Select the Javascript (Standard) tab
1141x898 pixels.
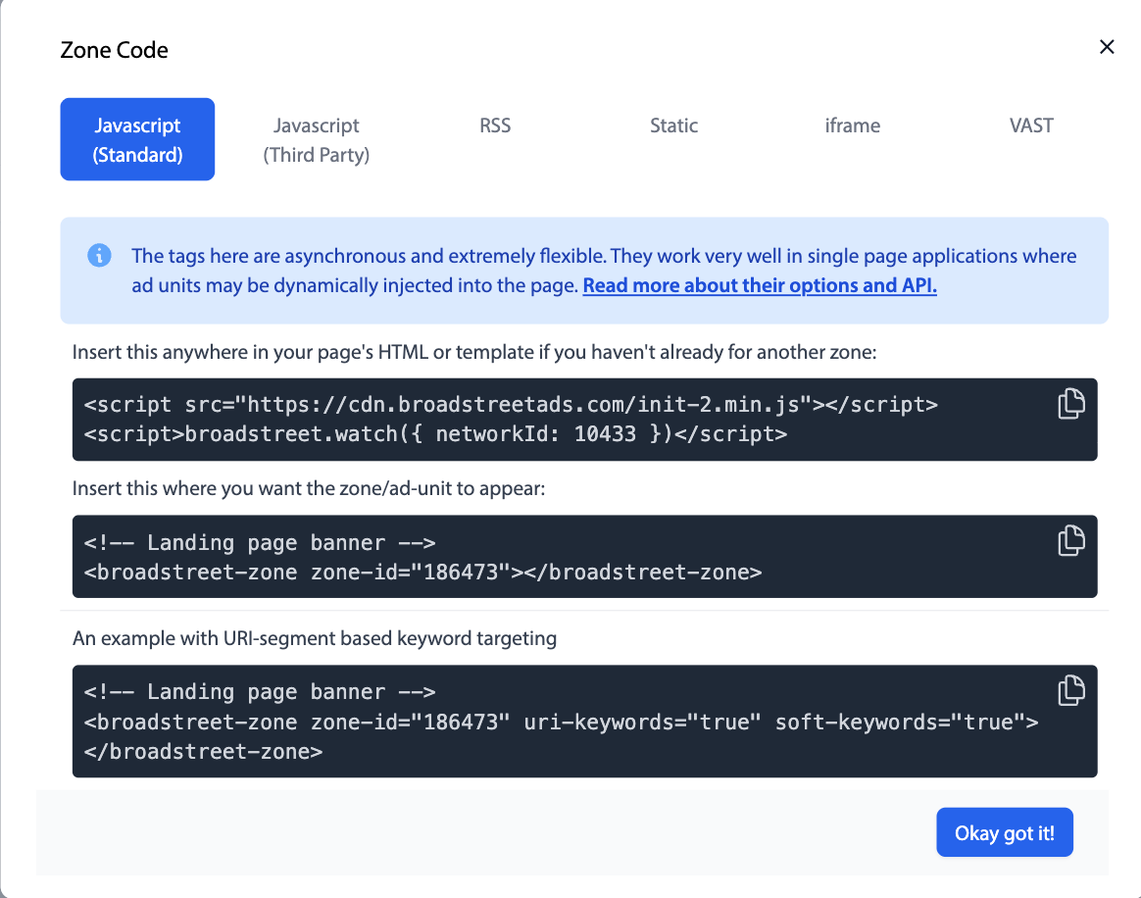click(x=137, y=139)
